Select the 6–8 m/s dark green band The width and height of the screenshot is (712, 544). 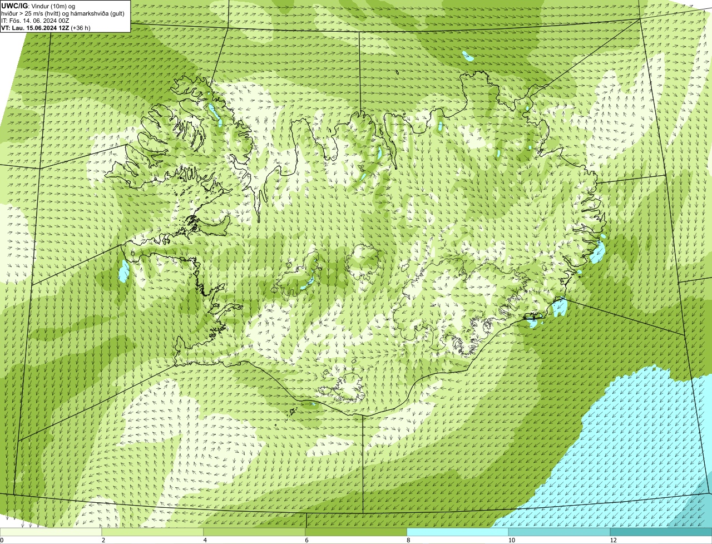356,532
